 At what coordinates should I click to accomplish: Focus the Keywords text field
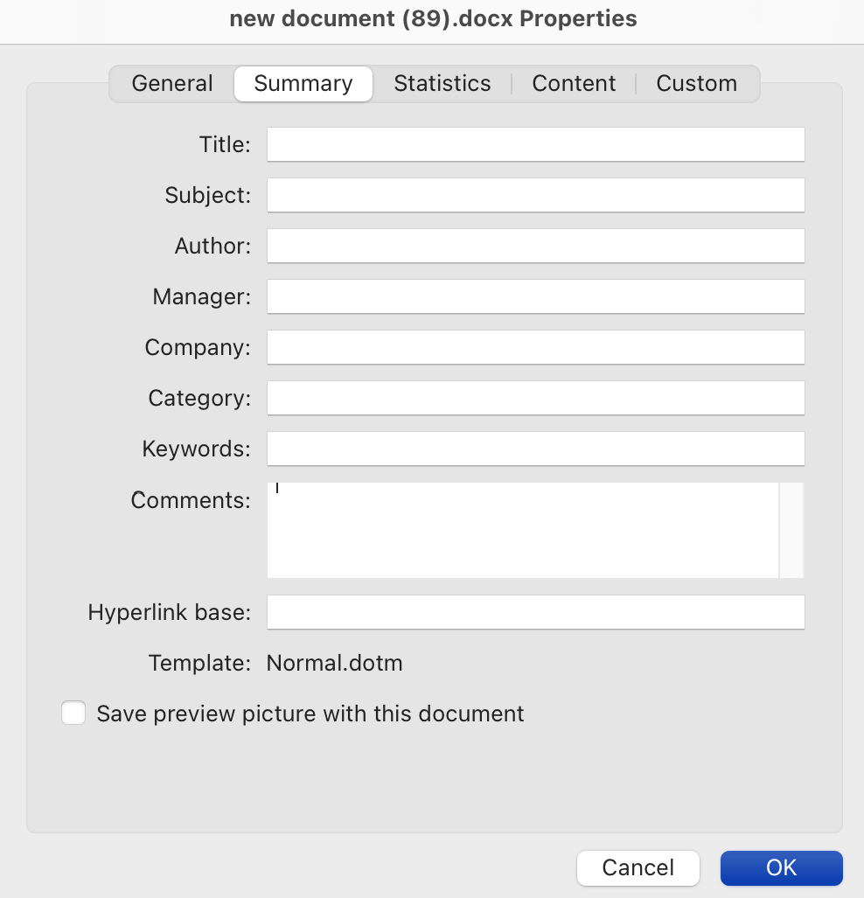point(535,449)
